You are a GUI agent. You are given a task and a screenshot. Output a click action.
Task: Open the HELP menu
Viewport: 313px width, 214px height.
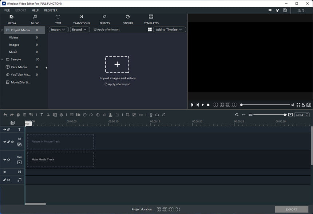pos(35,11)
